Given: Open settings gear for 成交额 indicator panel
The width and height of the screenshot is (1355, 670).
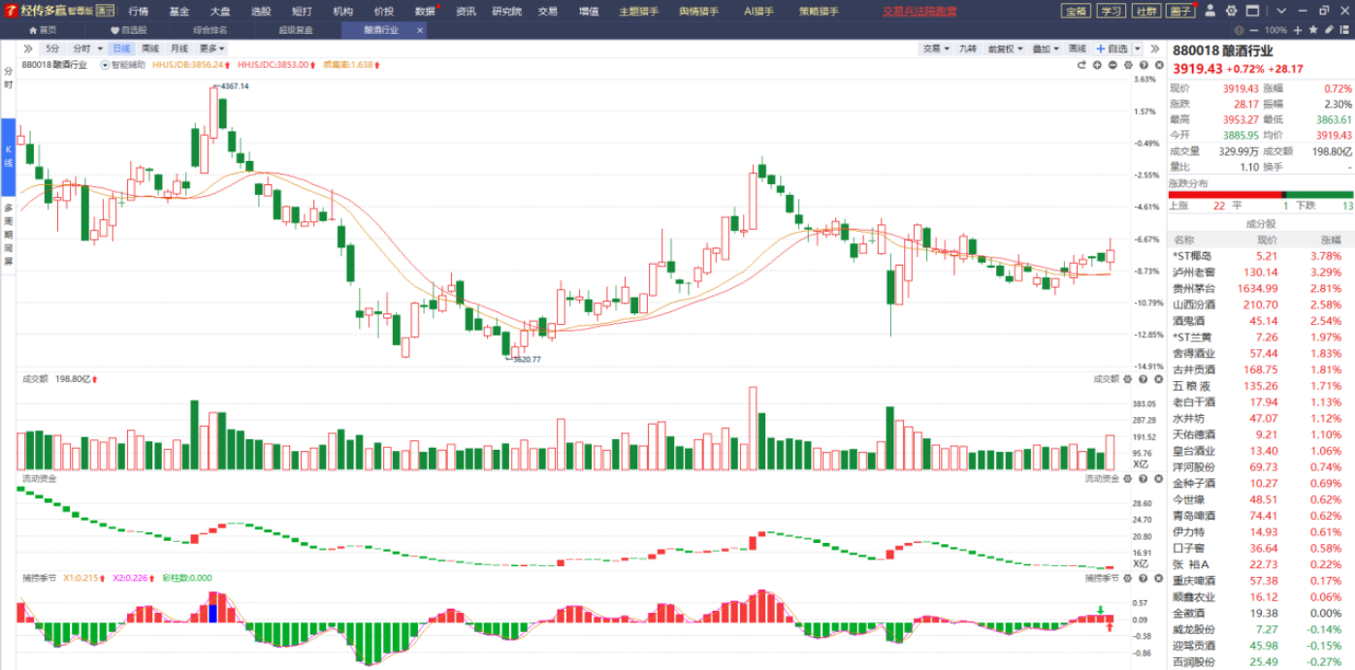Looking at the screenshot, I should 1128,379.
